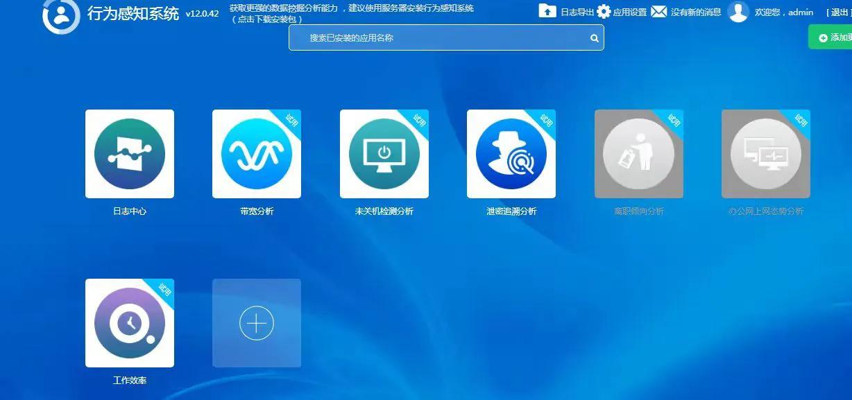Image resolution: width=852 pixels, height=400 pixels.
Task: Click the plus tile to add an app
Action: coord(257,323)
